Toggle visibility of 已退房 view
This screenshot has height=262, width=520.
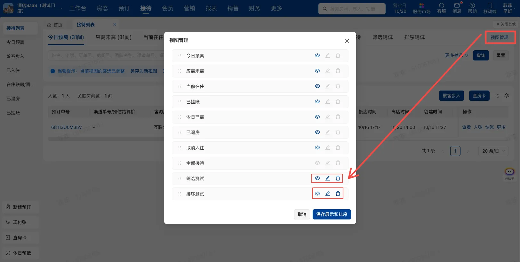tap(317, 132)
